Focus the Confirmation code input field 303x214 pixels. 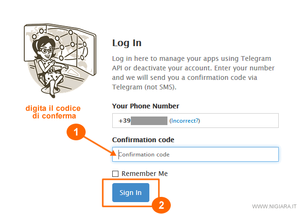[195, 155]
